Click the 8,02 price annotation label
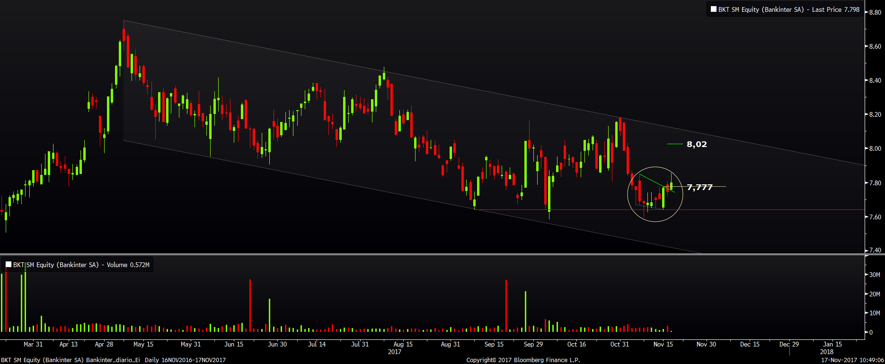The image size is (885, 364). (x=697, y=144)
